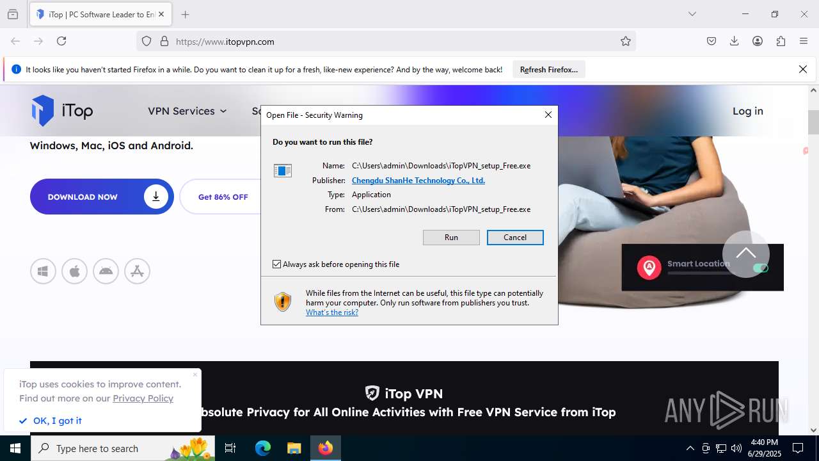Select the App Store iOS platform icon
819x461 pixels.
tap(137, 271)
